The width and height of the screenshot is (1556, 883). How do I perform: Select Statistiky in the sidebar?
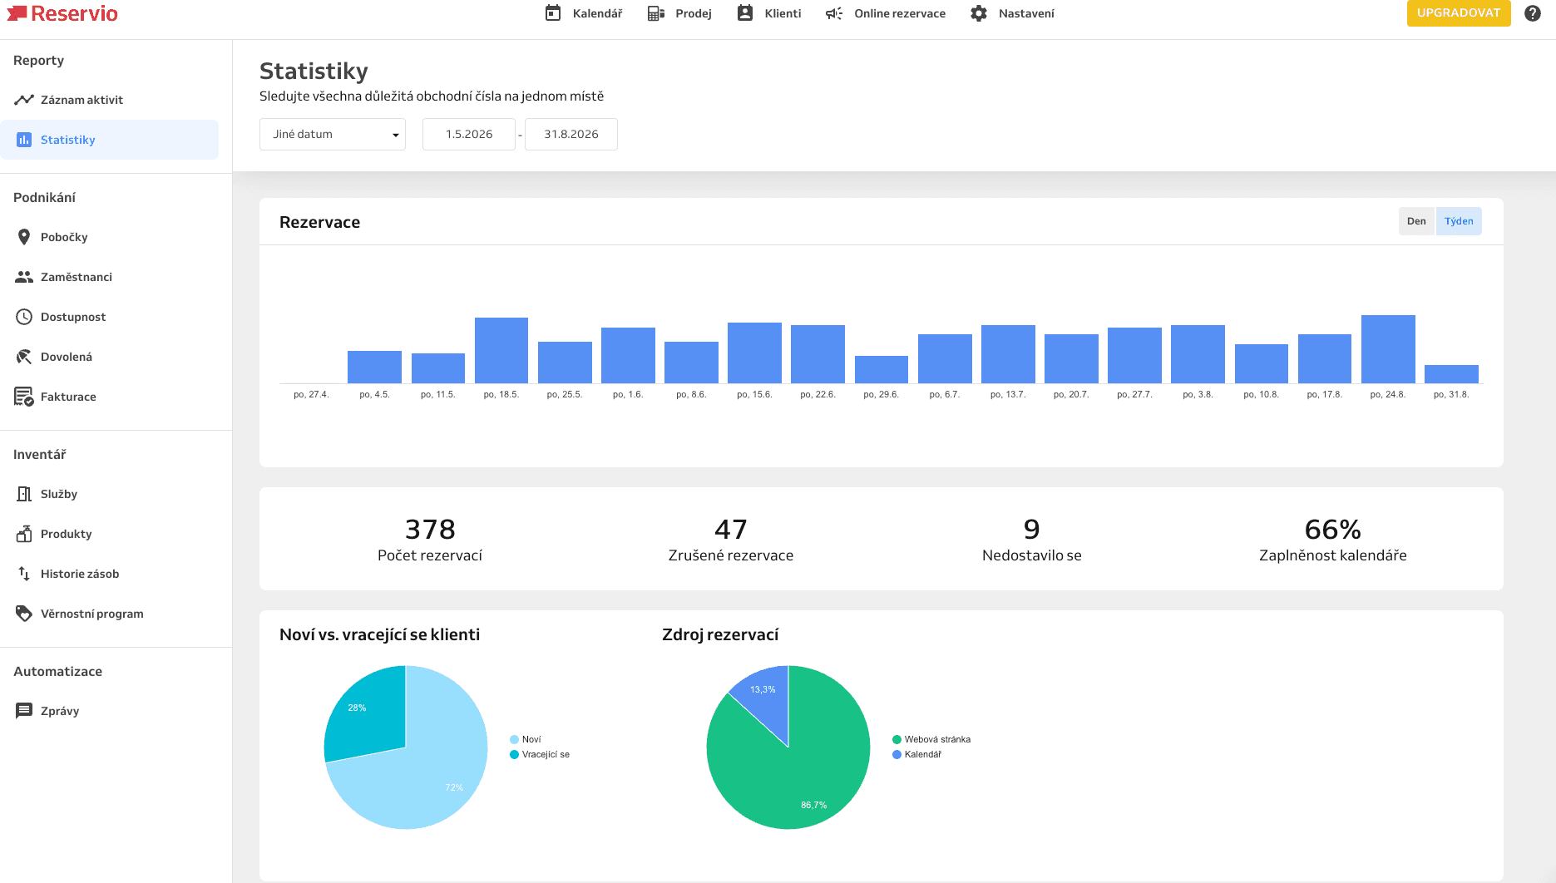[x=110, y=140]
